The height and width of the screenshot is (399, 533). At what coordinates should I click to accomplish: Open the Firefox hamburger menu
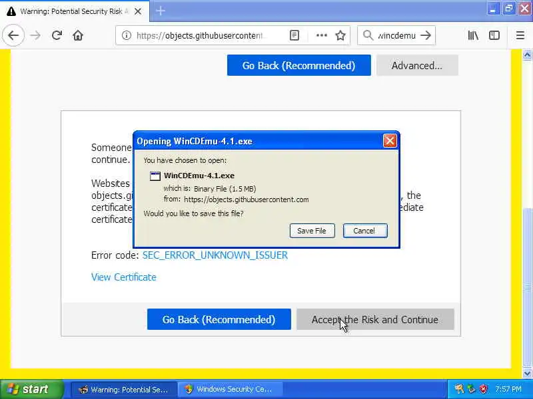point(520,35)
